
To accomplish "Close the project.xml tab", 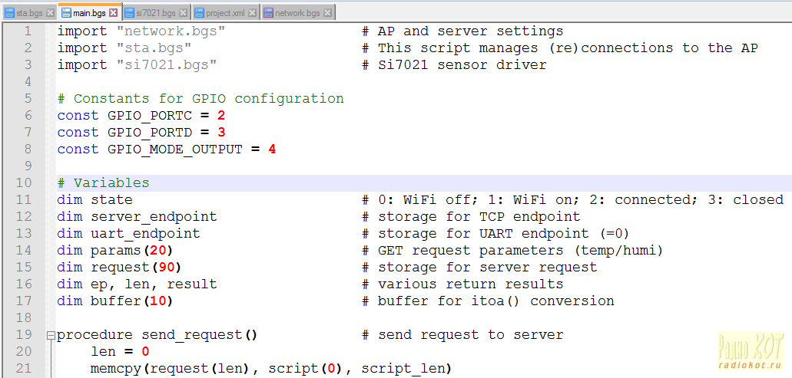I will coord(252,13).
